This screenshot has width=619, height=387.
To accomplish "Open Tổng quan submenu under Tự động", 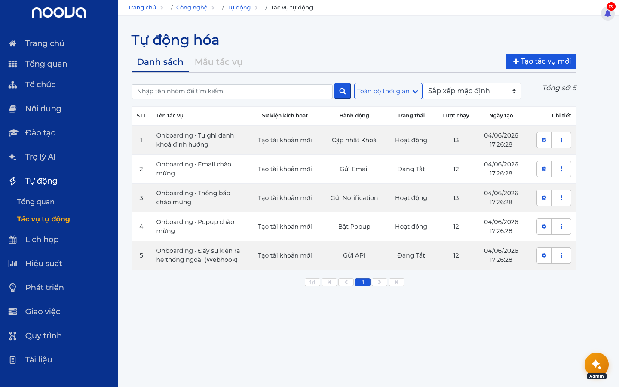I will (x=36, y=202).
